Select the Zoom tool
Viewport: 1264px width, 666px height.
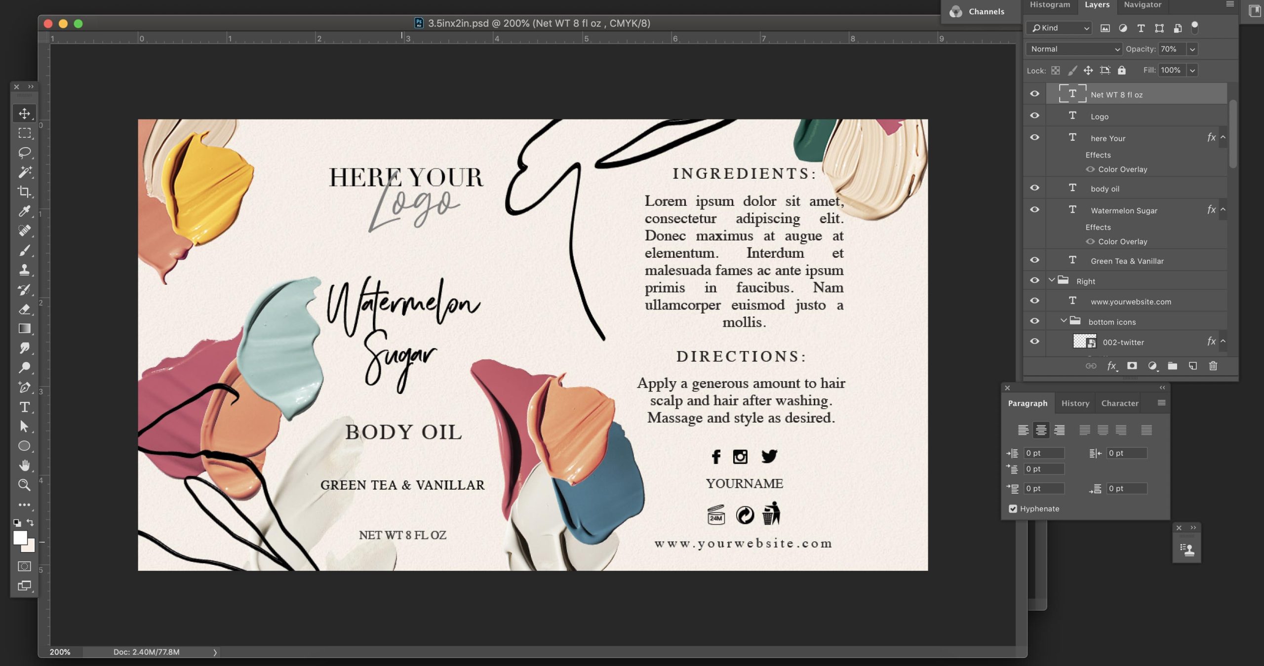pyautogui.click(x=24, y=485)
